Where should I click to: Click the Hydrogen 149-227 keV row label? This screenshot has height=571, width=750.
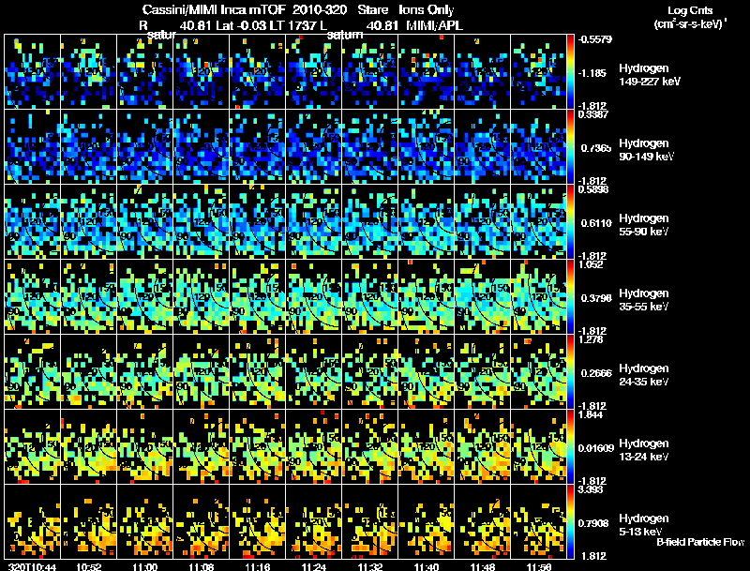(649, 75)
